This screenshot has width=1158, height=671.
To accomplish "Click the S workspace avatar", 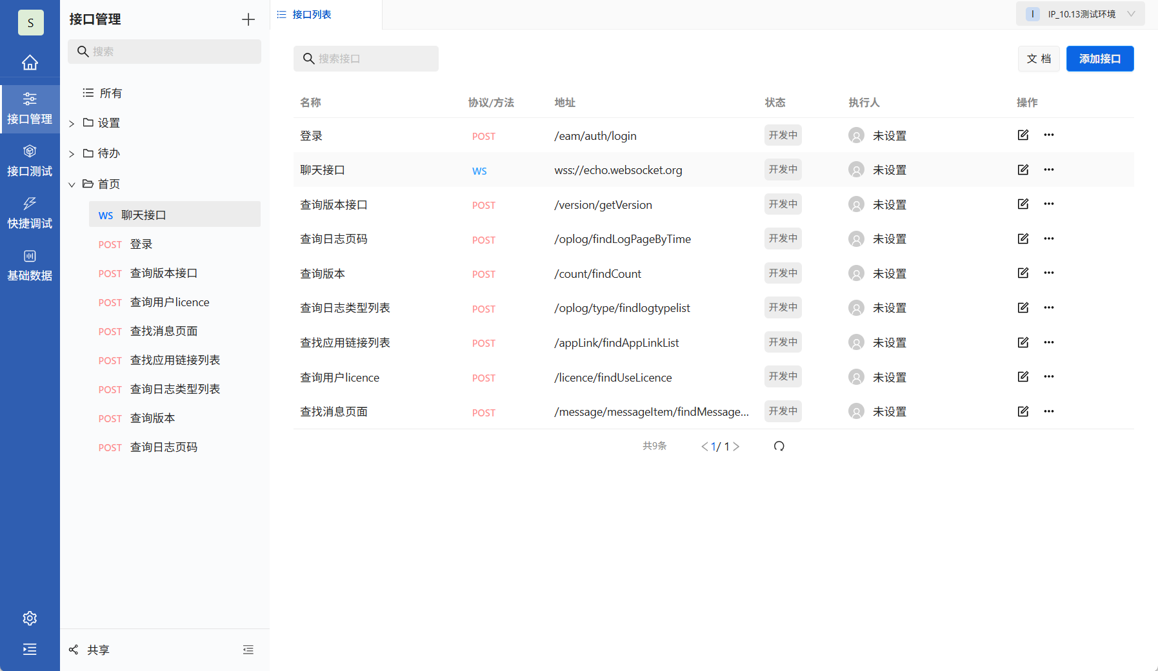I will [30, 23].
